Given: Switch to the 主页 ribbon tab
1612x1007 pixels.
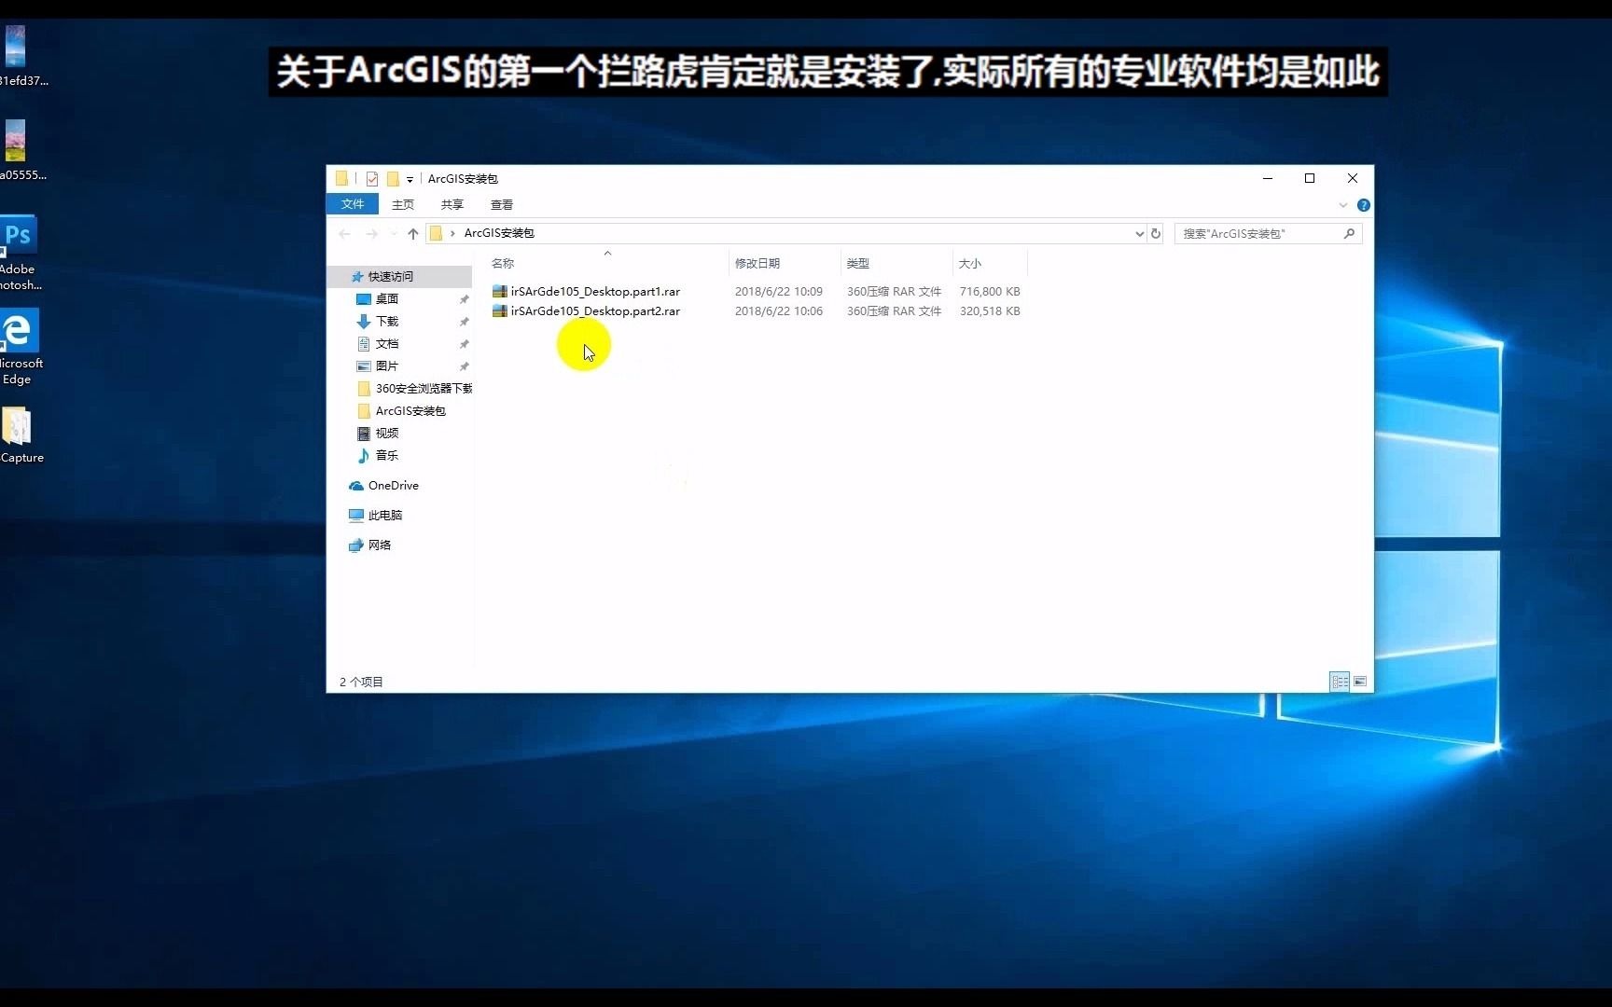Looking at the screenshot, I should click(403, 204).
